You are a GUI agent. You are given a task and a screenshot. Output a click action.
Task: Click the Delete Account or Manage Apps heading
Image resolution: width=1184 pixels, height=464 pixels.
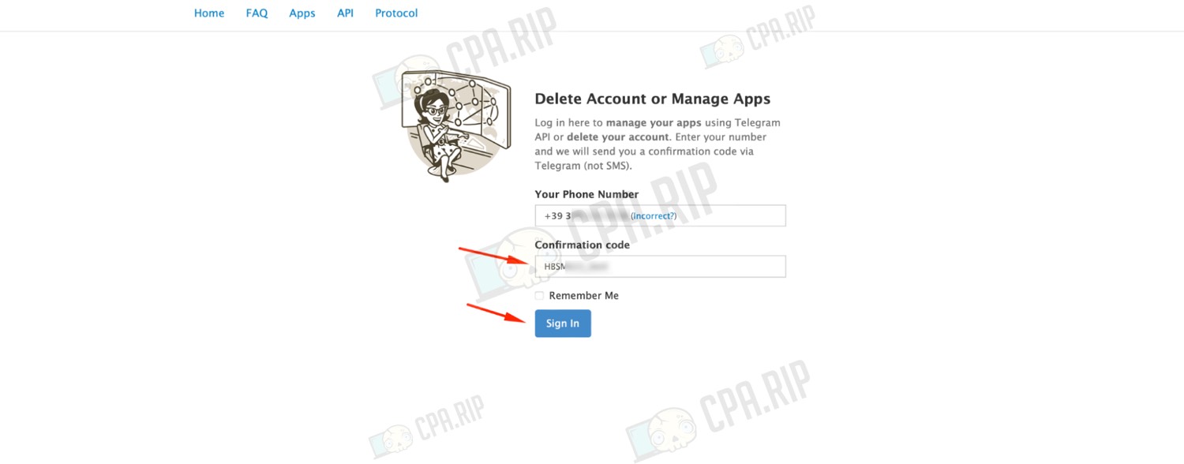click(x=653, y=99)
